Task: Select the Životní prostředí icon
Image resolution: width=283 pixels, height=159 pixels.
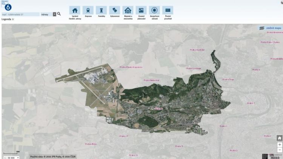Action: (x=168, y=10)
